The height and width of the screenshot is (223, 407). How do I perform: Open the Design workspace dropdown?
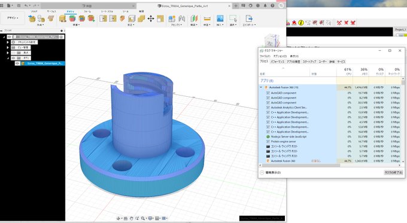click(13, 18)
